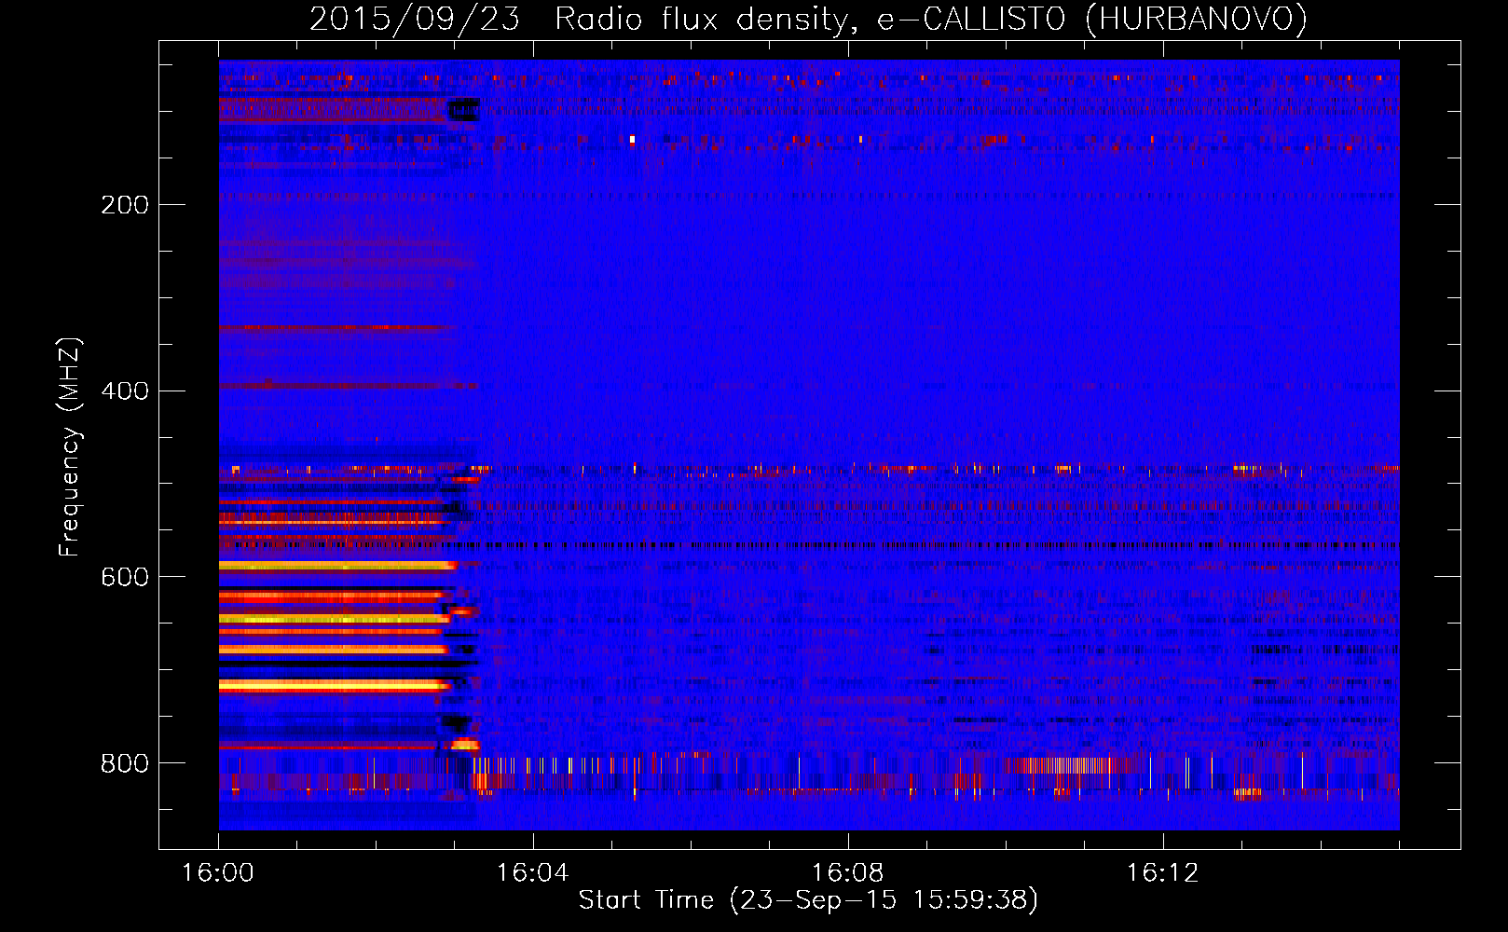Click the 200 MHz frequency tick label
The height and width of the screenshot is (932, 1508).
tap(125, 205)
